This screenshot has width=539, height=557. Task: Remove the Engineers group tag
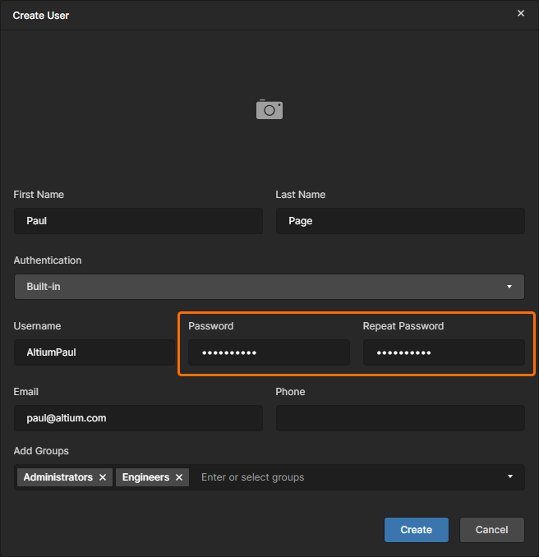pyautogui.click(x=179, y=477)
